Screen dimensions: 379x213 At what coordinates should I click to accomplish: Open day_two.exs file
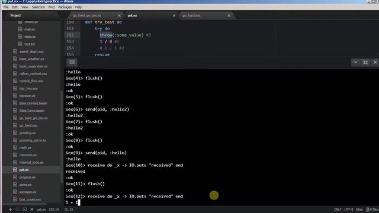click(28, 88)
